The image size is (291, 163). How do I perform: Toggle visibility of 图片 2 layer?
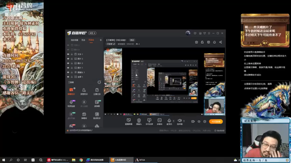pyautogui.click(x=68, y=63)
